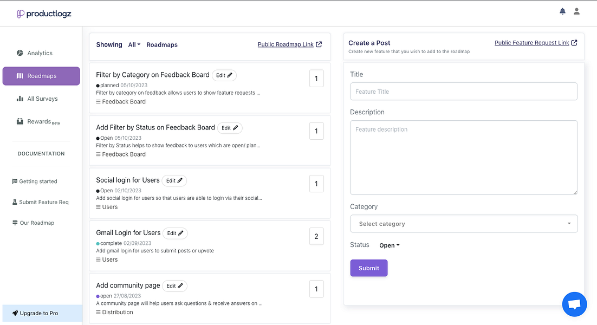Open All Surveys in the sidebar
The image size is (597, 325).
42,99
